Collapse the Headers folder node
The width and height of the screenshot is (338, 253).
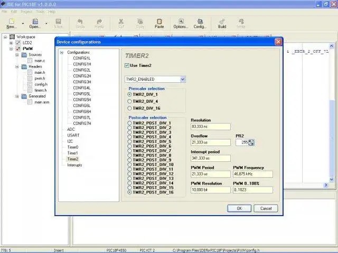[17, 66]
